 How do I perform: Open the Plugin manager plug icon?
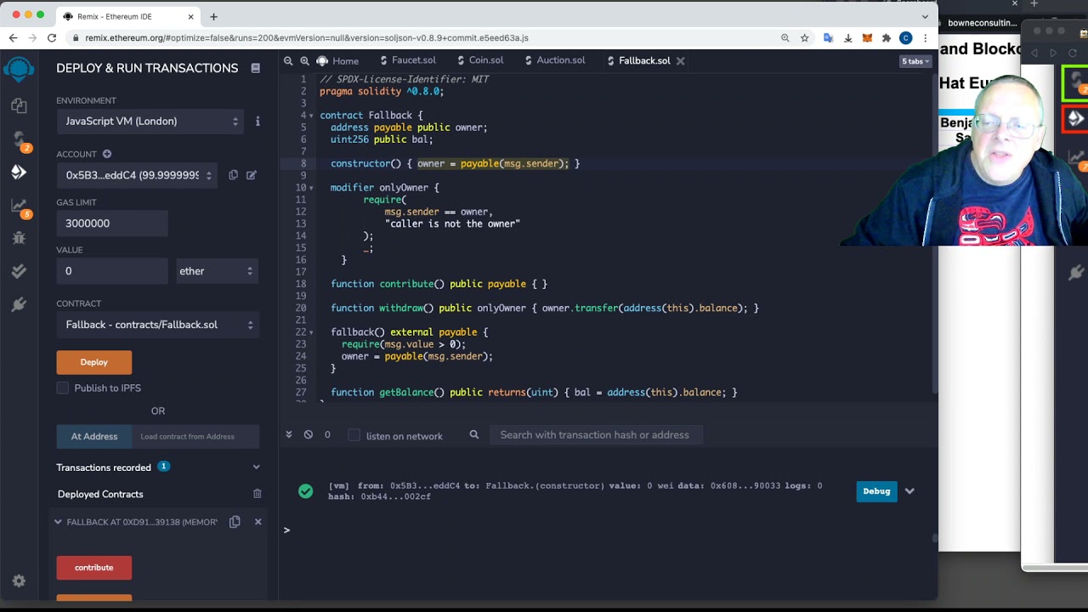(19, 304)
